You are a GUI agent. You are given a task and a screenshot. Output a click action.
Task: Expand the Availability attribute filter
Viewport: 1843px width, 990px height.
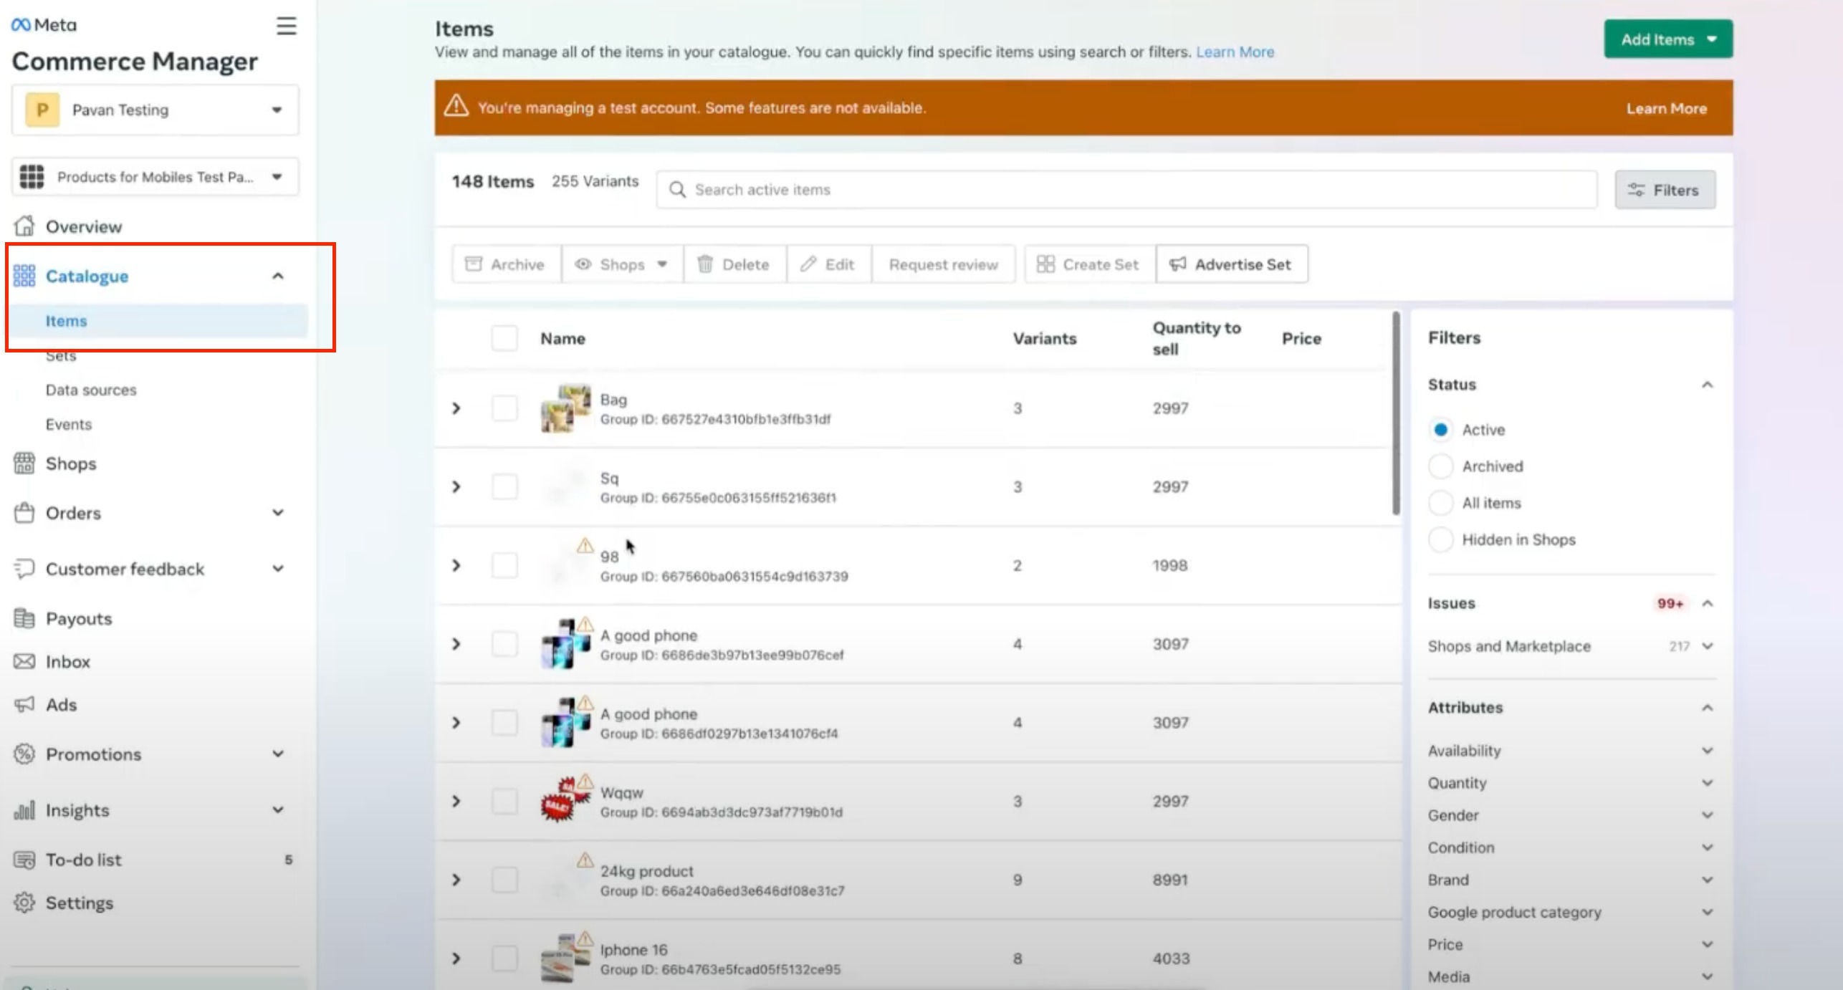[x=1707, y=751]
